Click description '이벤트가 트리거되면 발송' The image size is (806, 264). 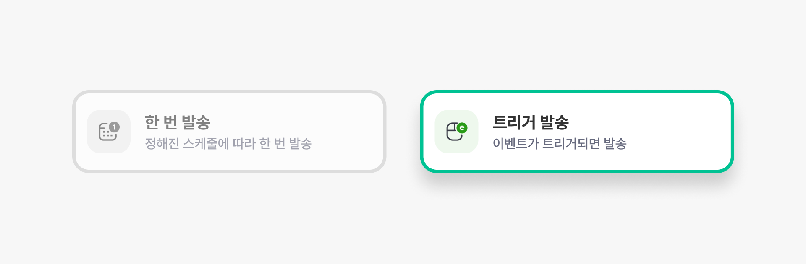[559, 144]
